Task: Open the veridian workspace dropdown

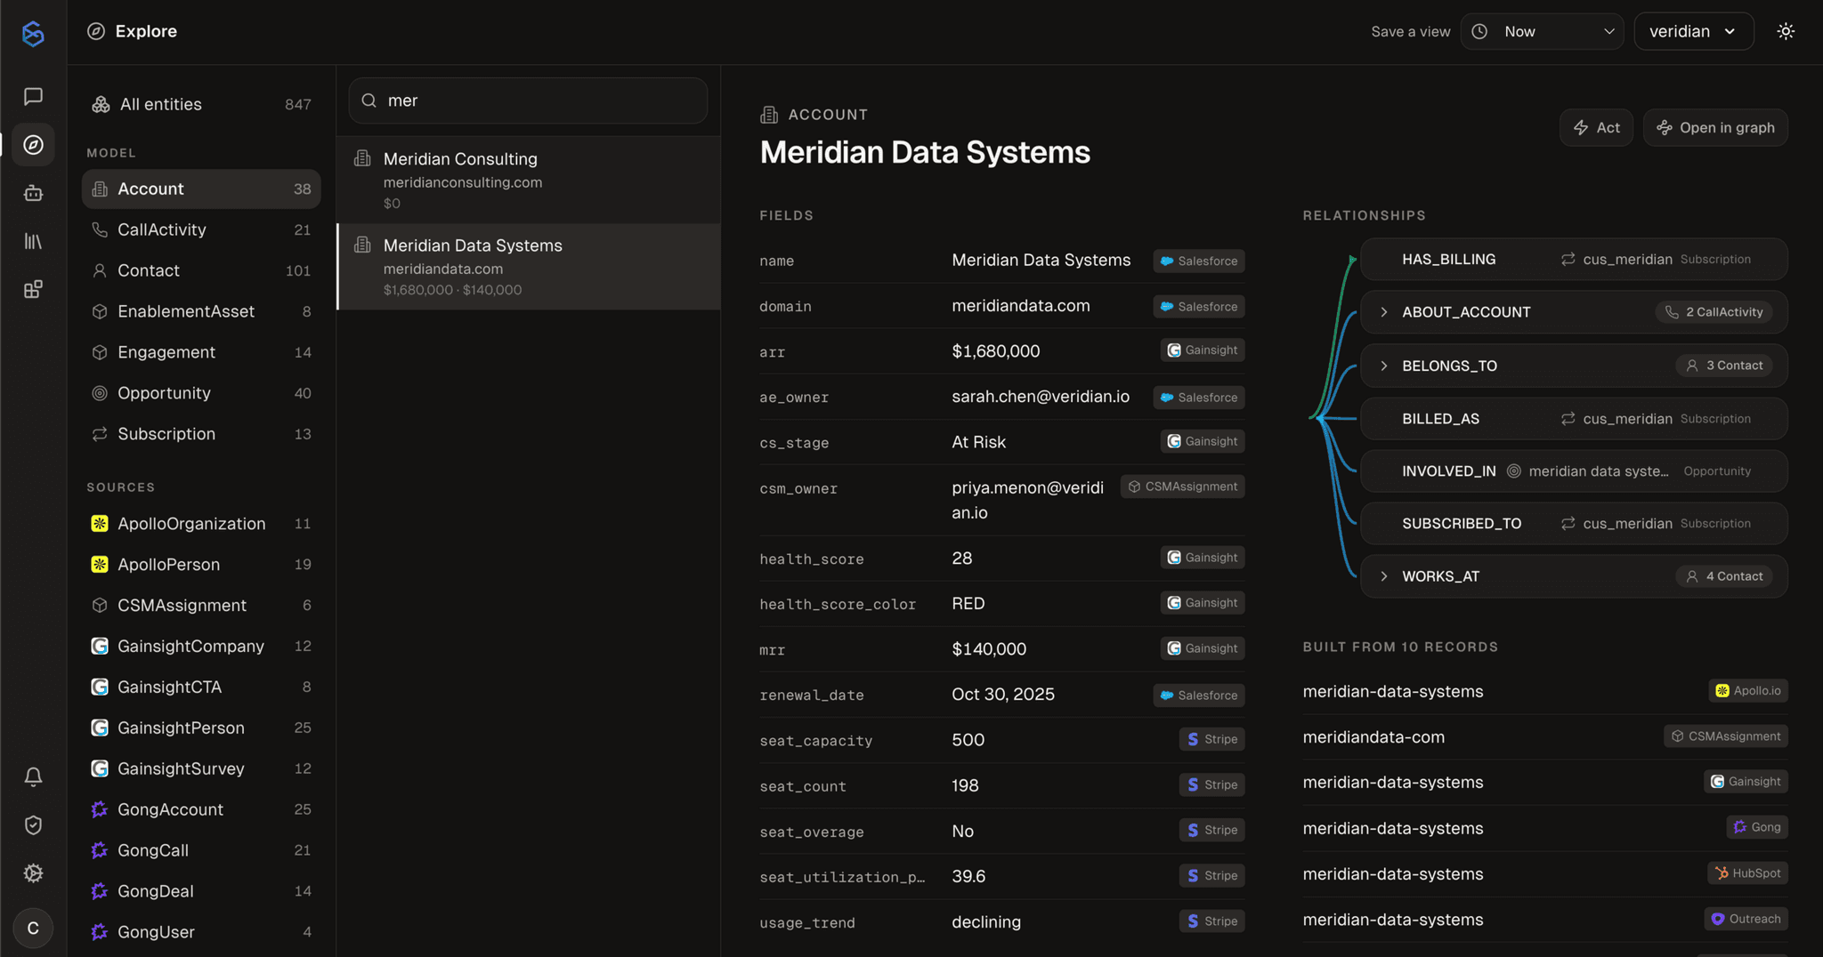Action: [x=1693, y=31]
